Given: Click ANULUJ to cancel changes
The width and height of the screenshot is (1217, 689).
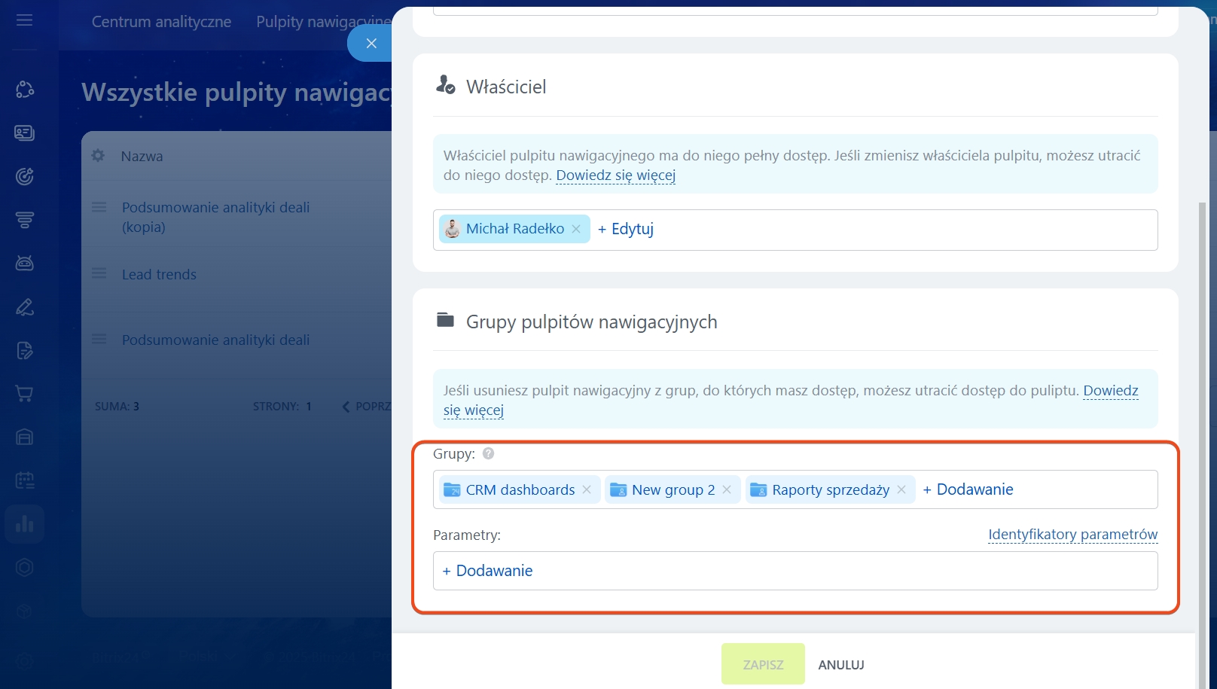Looking at the screenshot, I should 841,665.
